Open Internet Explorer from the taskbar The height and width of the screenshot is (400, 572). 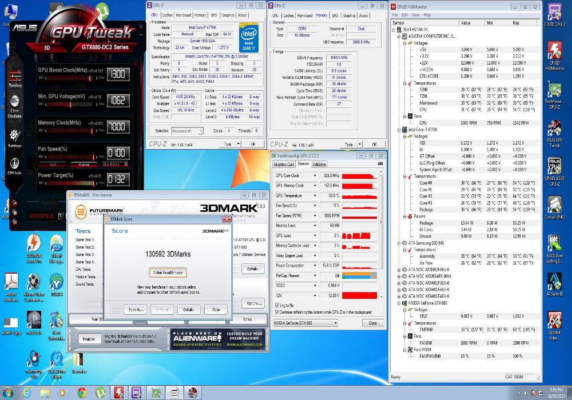tap(27, 393)
